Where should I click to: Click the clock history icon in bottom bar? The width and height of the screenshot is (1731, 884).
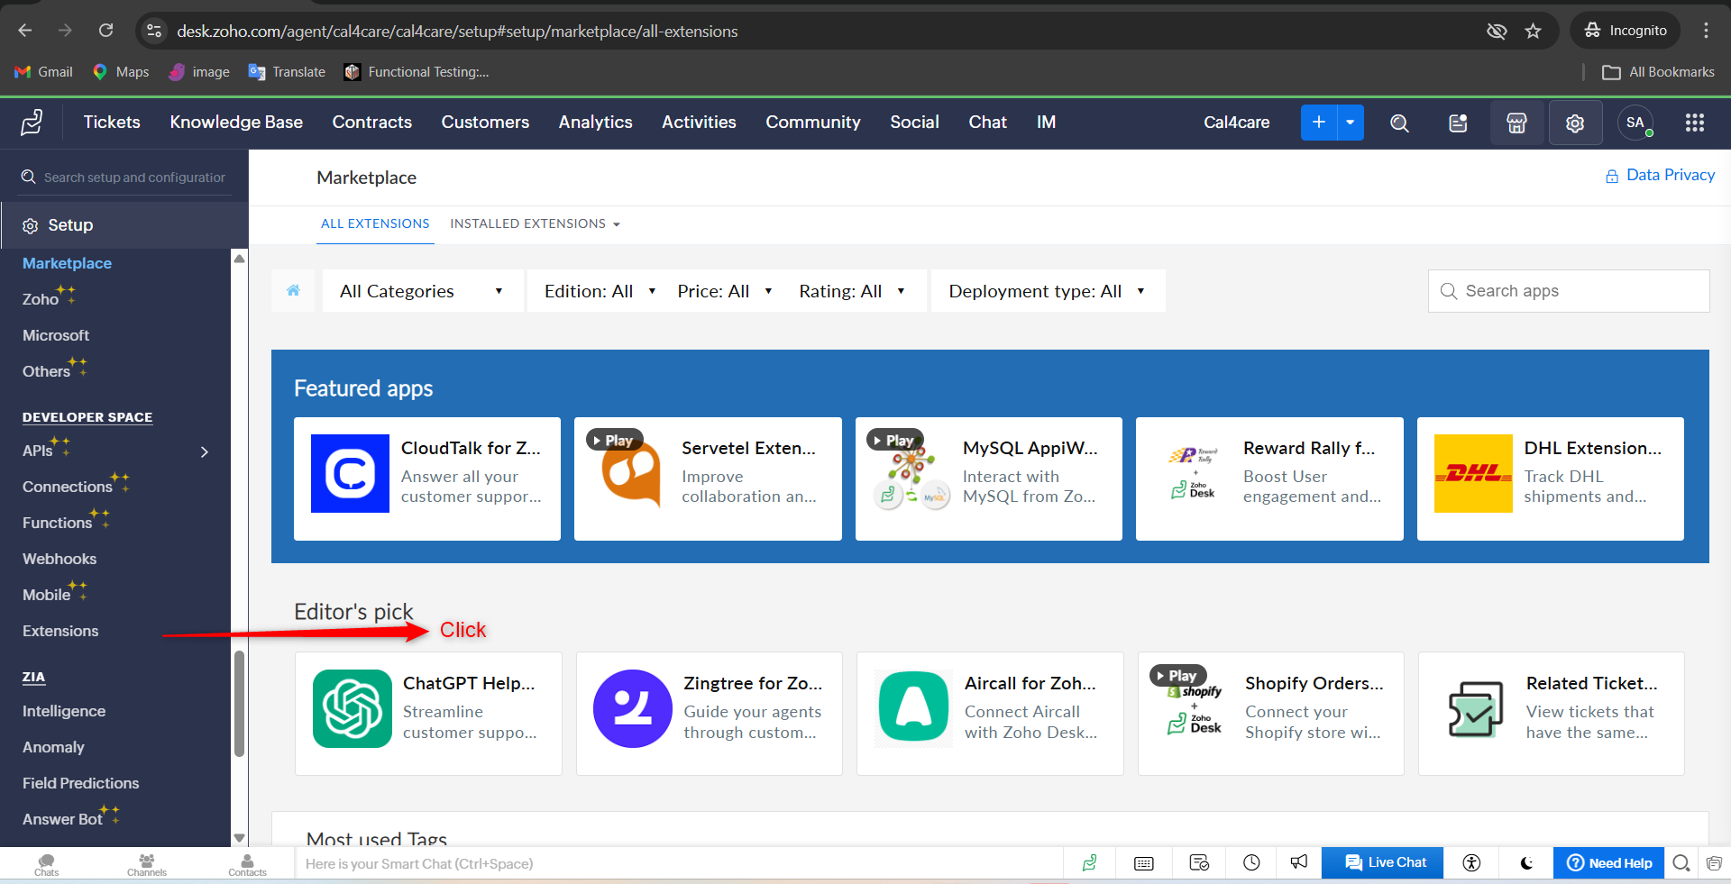pos(1251,863)
